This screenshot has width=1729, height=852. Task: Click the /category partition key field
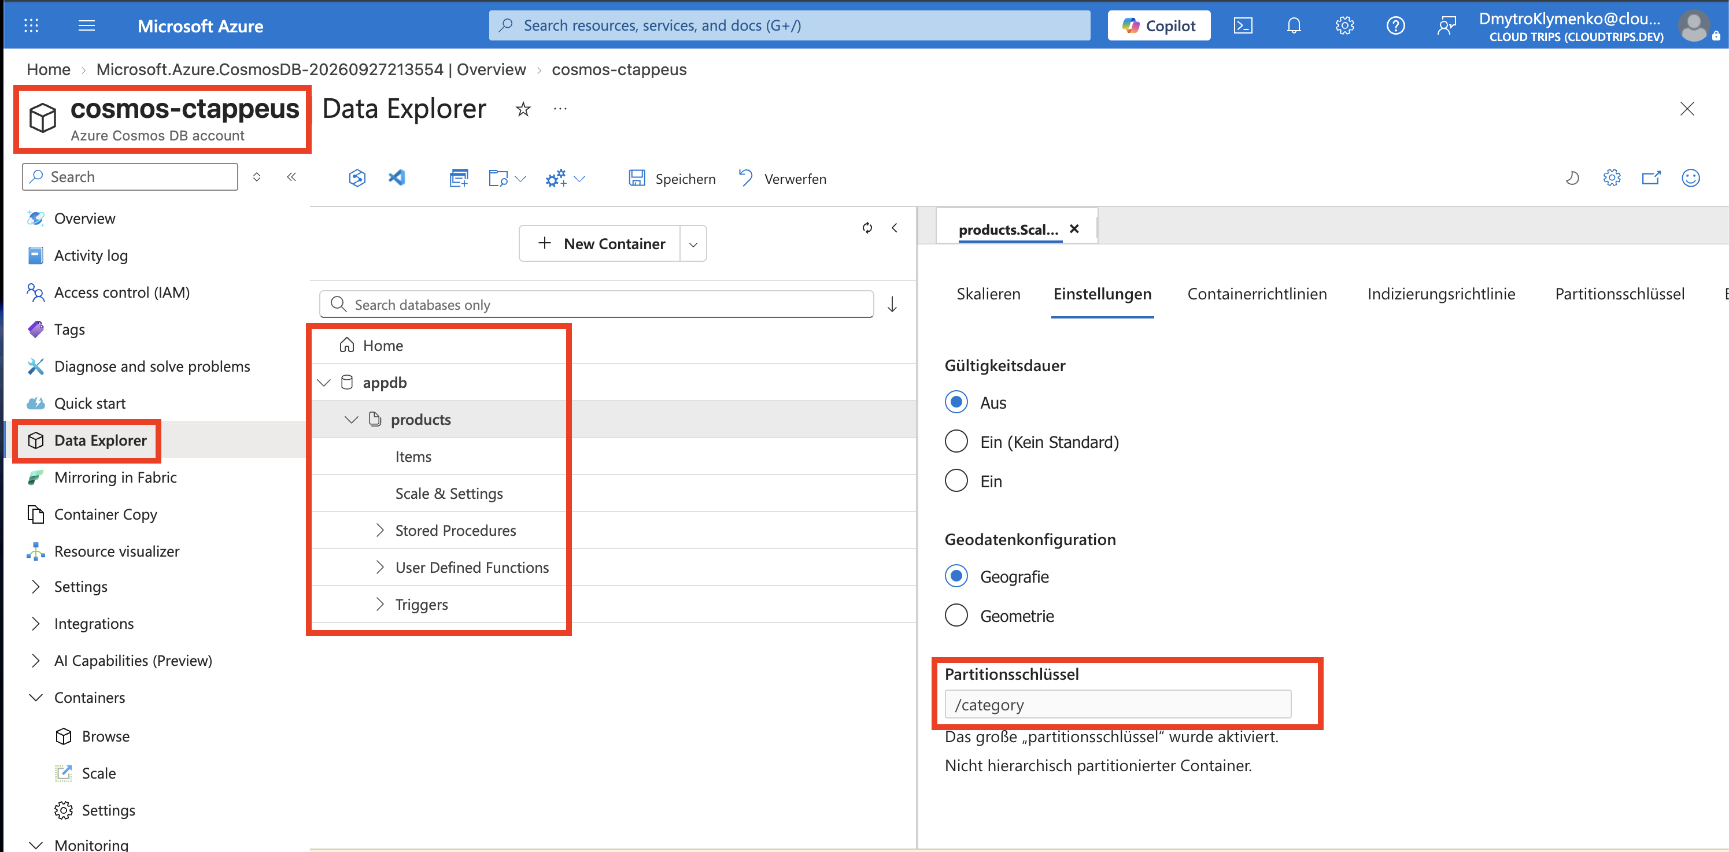[x=1118, y=705]
